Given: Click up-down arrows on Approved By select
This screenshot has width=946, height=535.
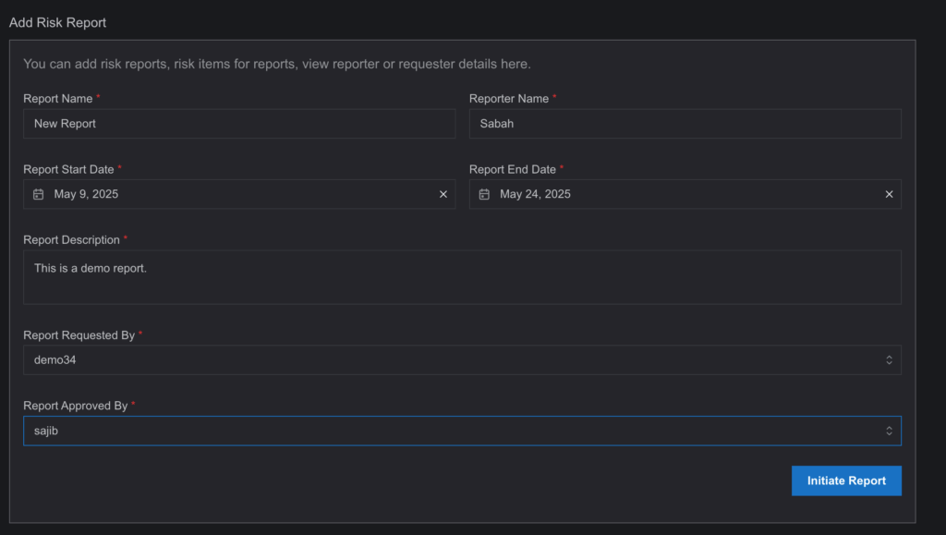Looking at the screenshot, I should 890,431.
